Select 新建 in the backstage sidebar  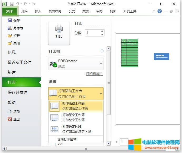pos(12,72)
